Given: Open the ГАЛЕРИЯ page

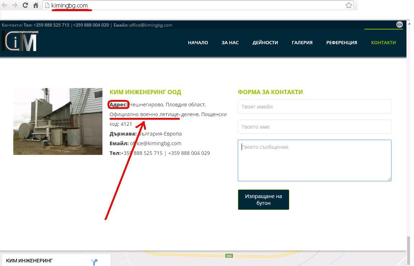Looking at the screenshot, I should pyautogui.click(x=302, y=42).
